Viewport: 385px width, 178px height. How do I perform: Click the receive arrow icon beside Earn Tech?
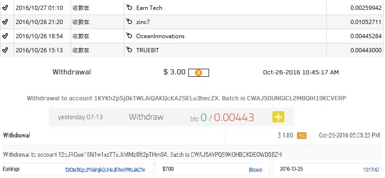point(129,8)
